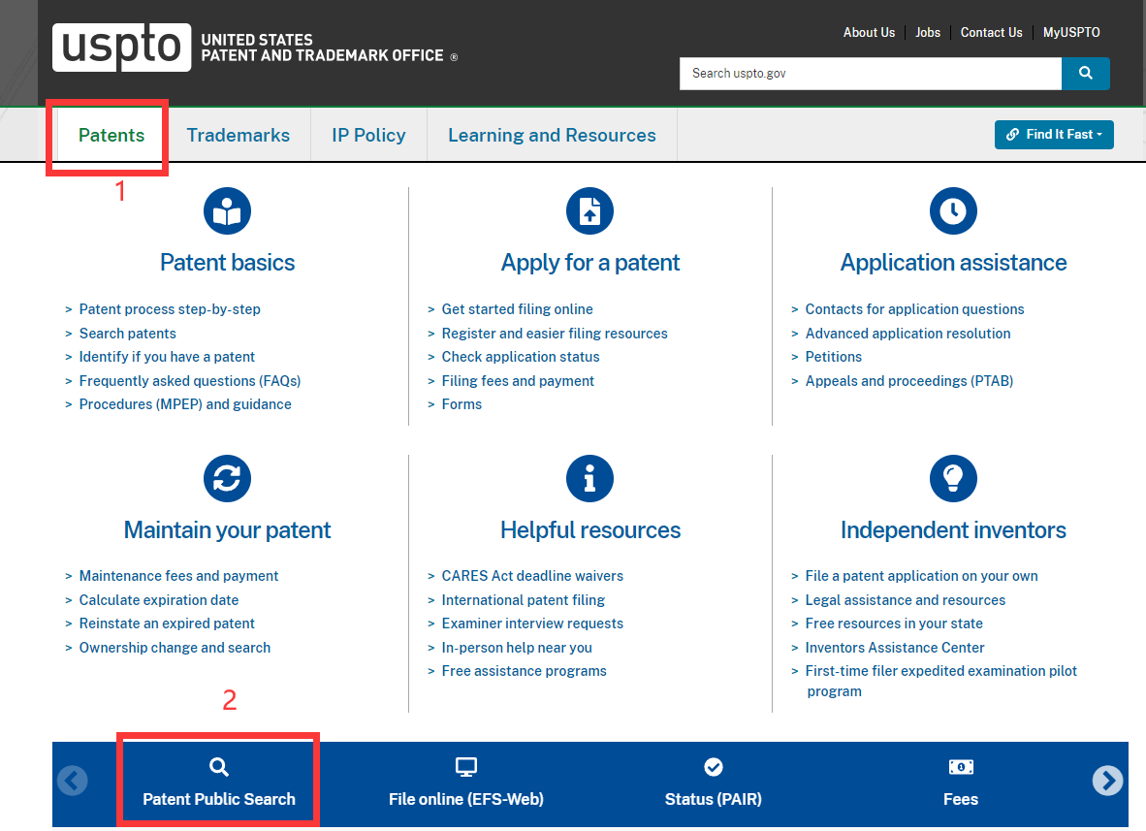Open Ownership change and search link
The width and height of the screenshot is (1146, 831).
[x=175, y=648]
